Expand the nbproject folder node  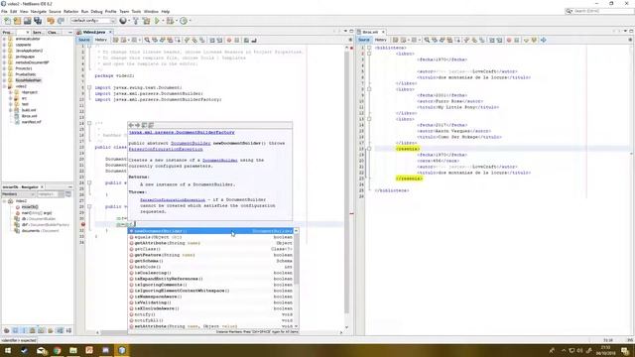(11, 92)
